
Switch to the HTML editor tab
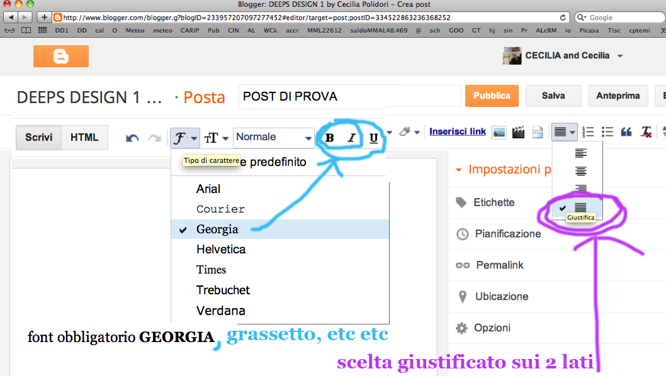click(x=84, y=138)
